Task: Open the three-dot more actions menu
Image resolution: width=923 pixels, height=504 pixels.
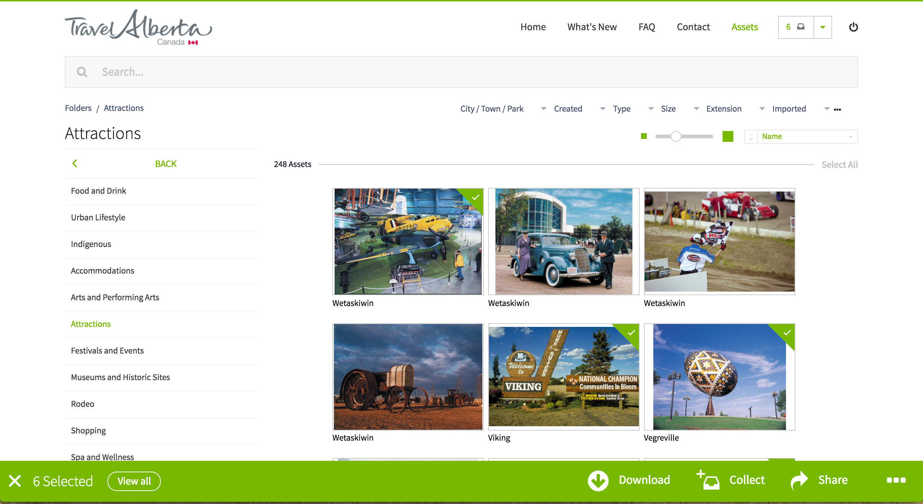Action: [896, 480]
